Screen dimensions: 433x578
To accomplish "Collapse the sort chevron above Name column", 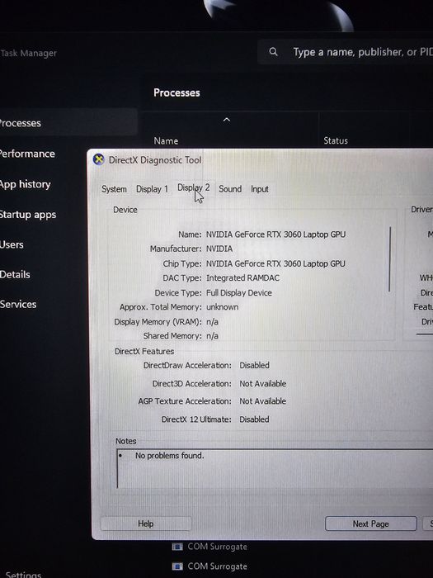I will point(227,120).
